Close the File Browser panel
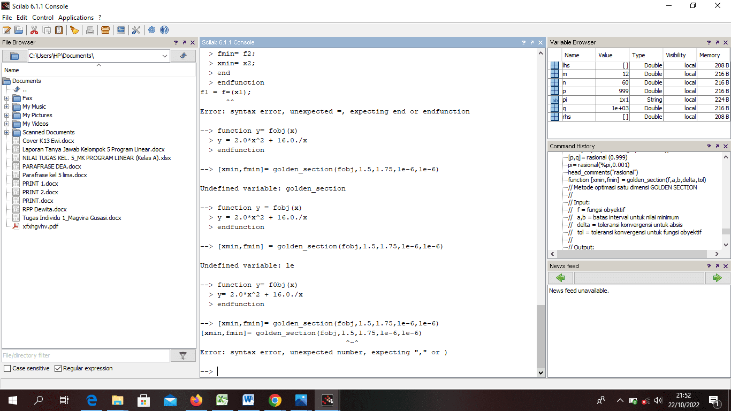The image size is (731, 411). (193, 42)
